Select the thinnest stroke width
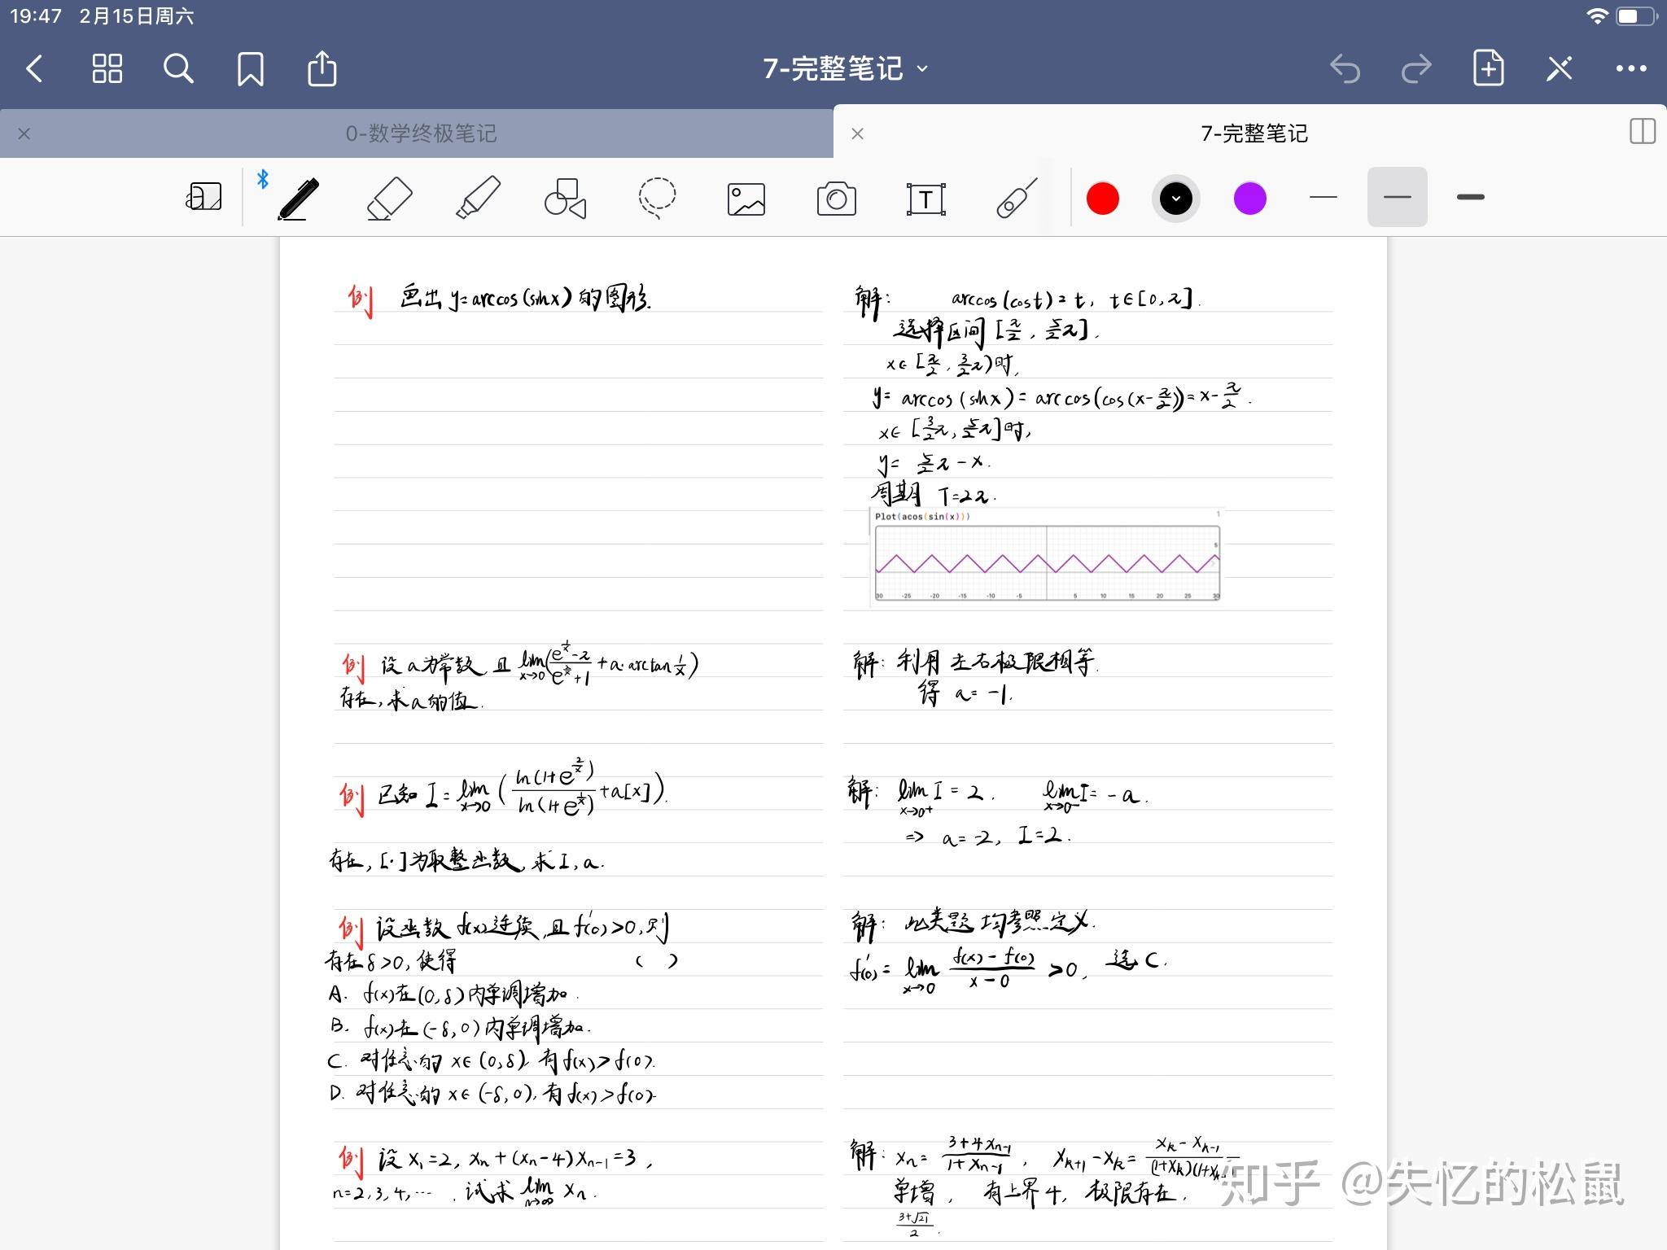 point(1324,197)
